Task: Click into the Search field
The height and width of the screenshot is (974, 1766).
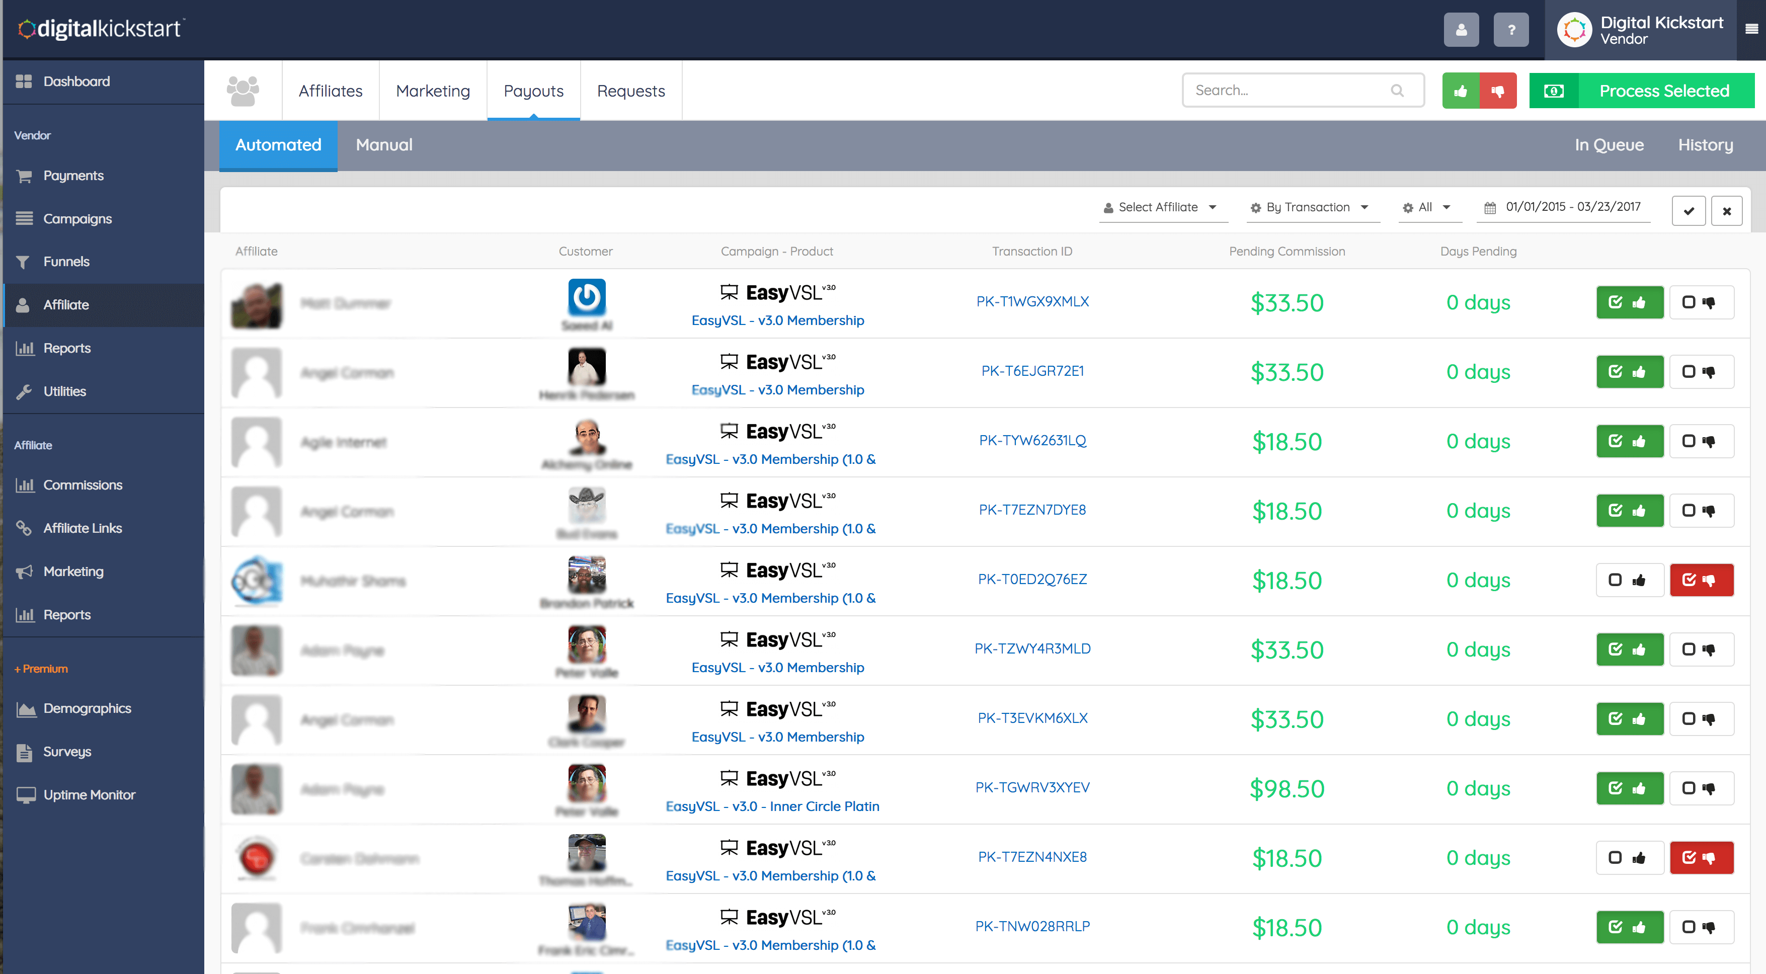Action: 1303,91
